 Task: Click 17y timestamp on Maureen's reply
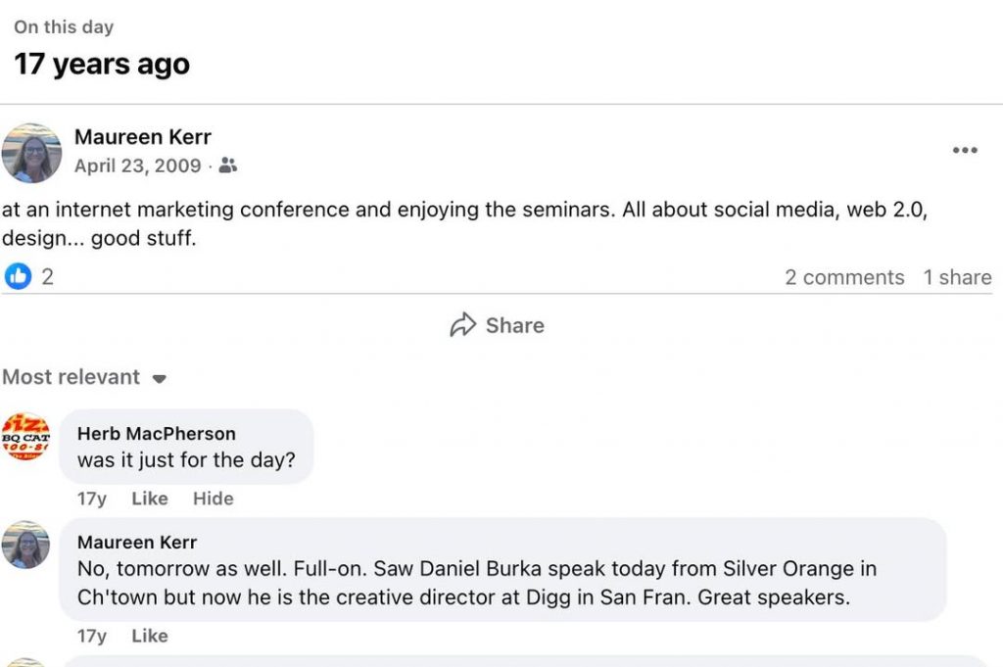[x=91, y=636]
